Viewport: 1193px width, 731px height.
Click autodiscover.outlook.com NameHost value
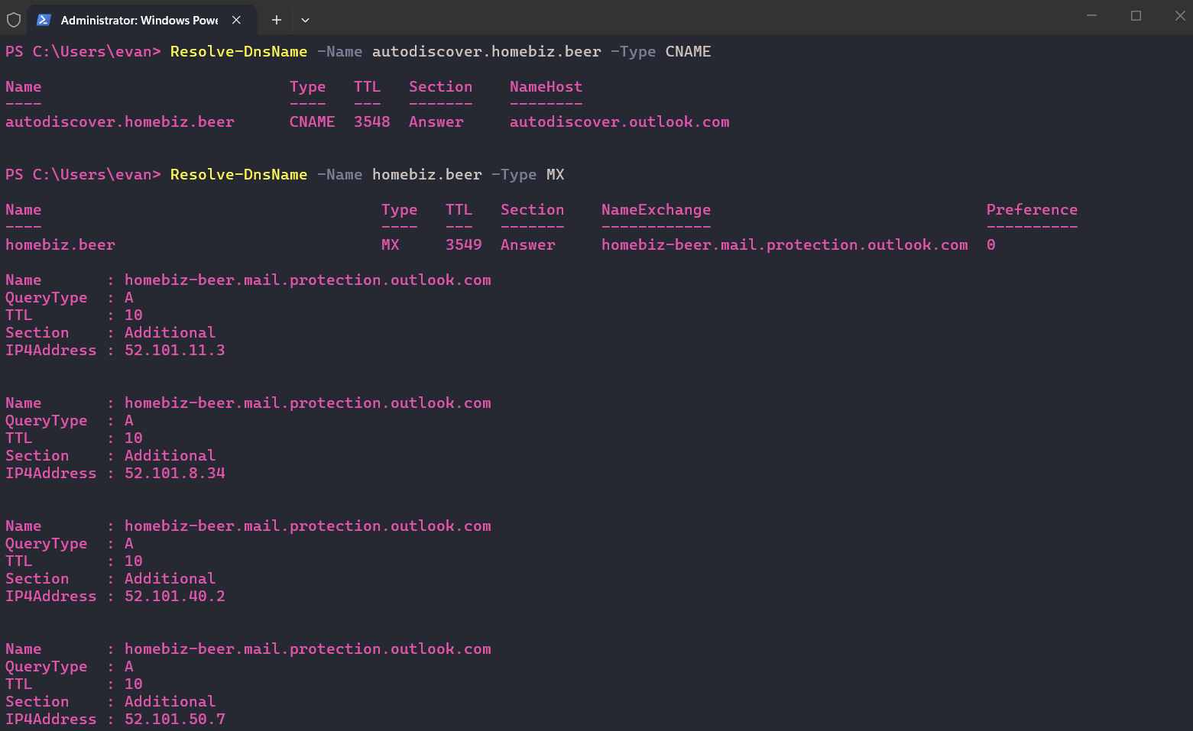[x=620, y=121]
